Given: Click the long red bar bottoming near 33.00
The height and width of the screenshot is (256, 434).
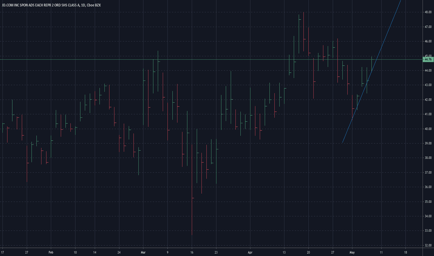Looking at the screenshot, I should click(192, 190).
